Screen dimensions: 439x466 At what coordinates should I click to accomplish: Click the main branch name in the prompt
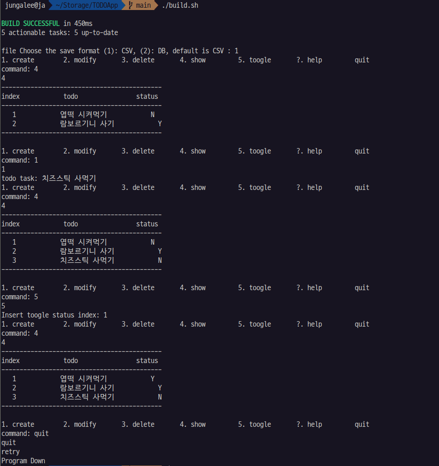tap(143, 5)
